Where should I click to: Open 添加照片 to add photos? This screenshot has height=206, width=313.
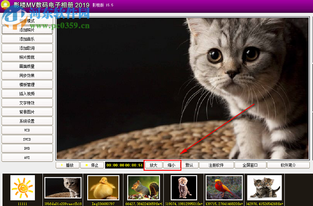click(x=27, y=30)
